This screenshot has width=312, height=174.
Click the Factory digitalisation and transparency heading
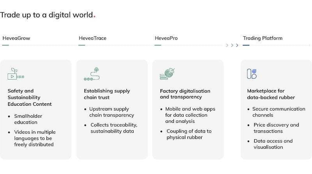click(185, 94)
